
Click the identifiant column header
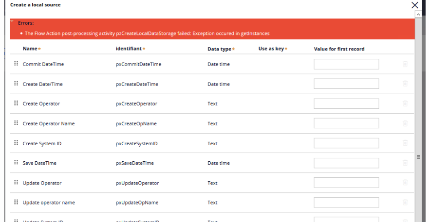point(129,49)
